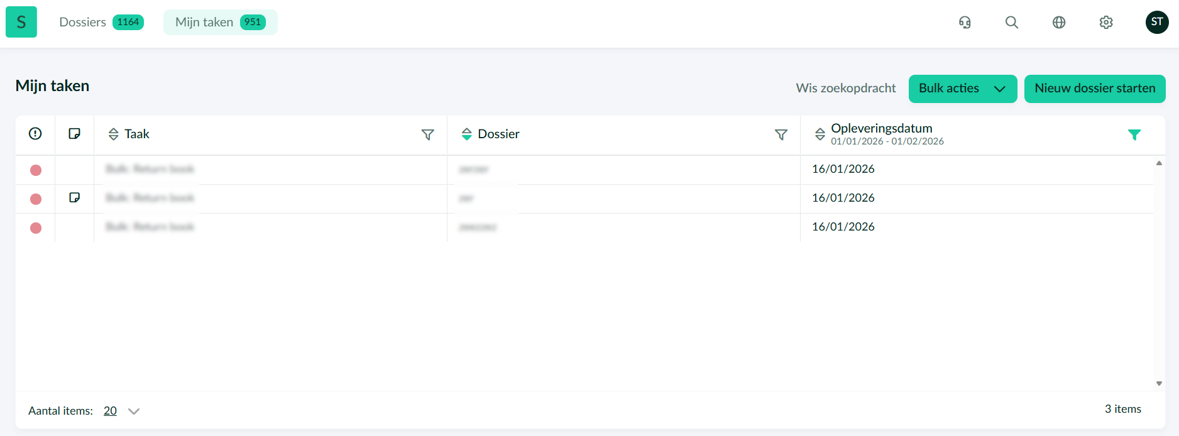Expand the Bulk acties dropdown

963,89
